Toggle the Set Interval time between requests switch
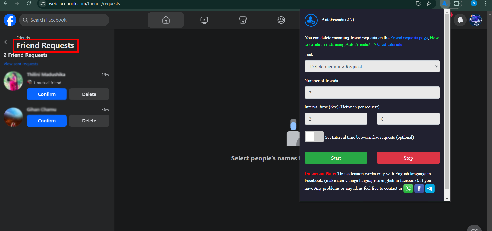Viewport: 492px width, 231px height. [x=314, y=137]
